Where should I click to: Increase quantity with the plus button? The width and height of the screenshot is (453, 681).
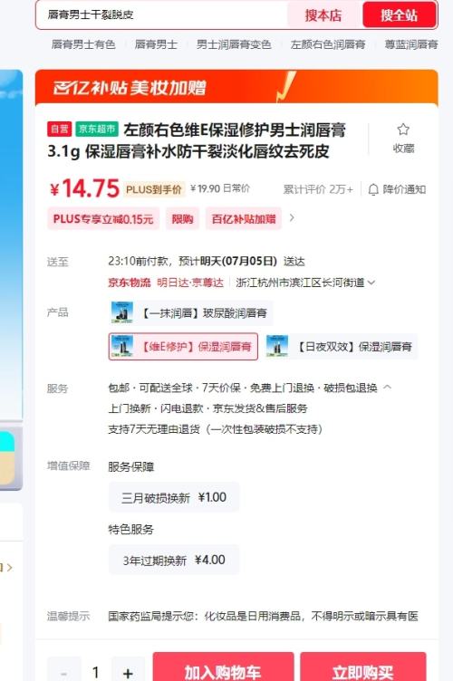(128, 671)
